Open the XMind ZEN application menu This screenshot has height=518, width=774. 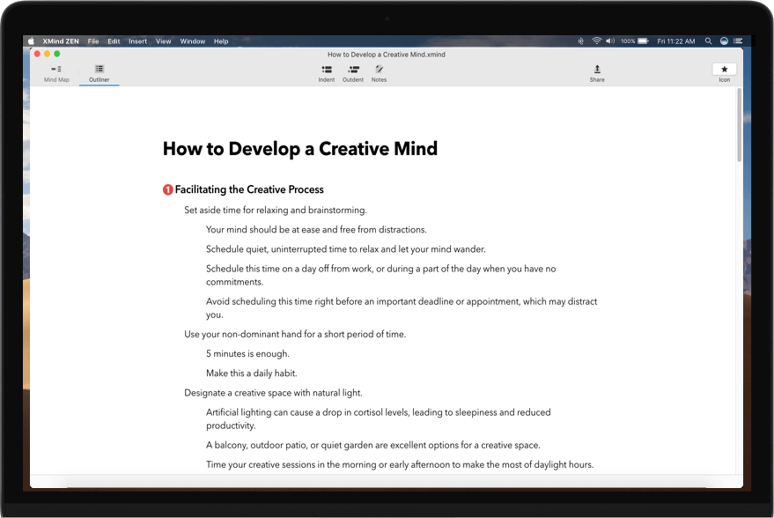[60, 41]
